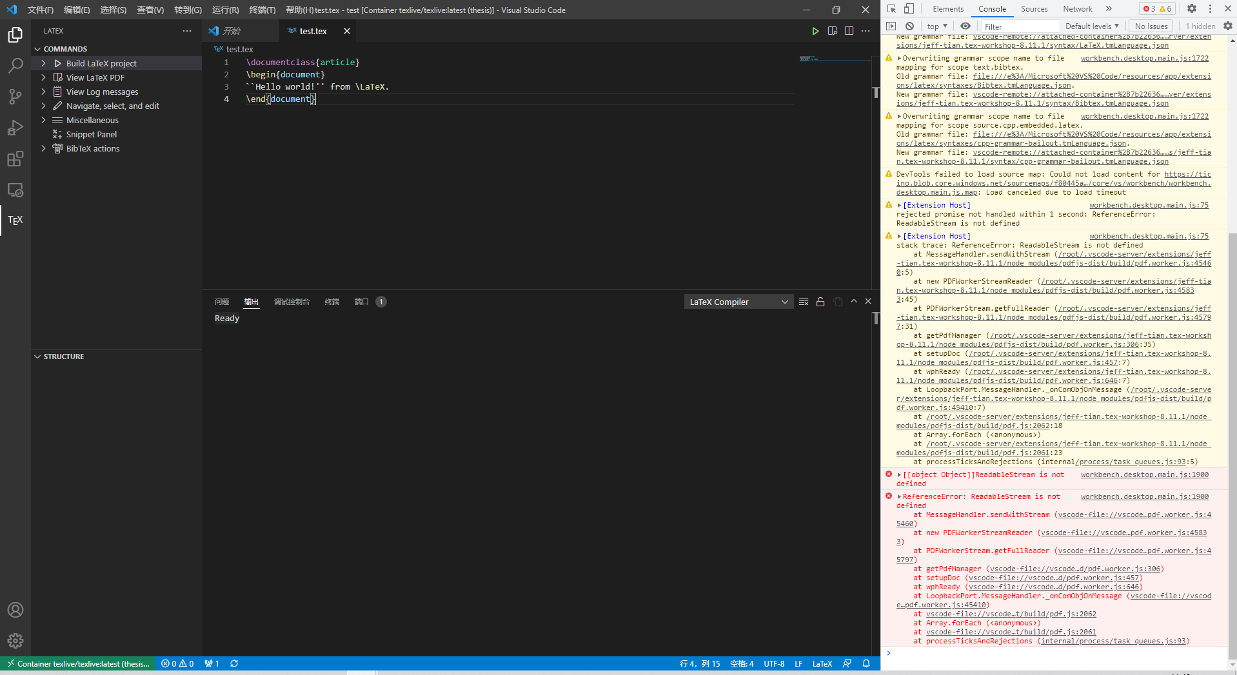The width and height of the screenshot is (1237, 675).
Task: Clear the Output panel contents
Action: coord(804,301)
